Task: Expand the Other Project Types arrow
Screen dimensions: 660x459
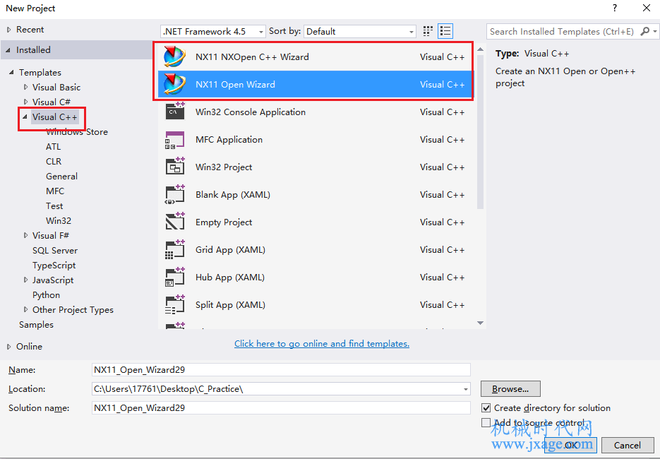Action: pyautogui.click(x=25, y=309)
